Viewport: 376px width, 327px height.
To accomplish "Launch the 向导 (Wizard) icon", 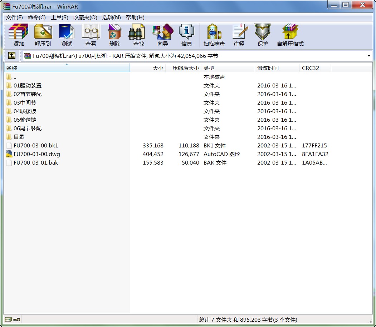I will [163, 35].
